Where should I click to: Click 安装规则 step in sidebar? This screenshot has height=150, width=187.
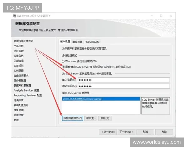[19, 66]
